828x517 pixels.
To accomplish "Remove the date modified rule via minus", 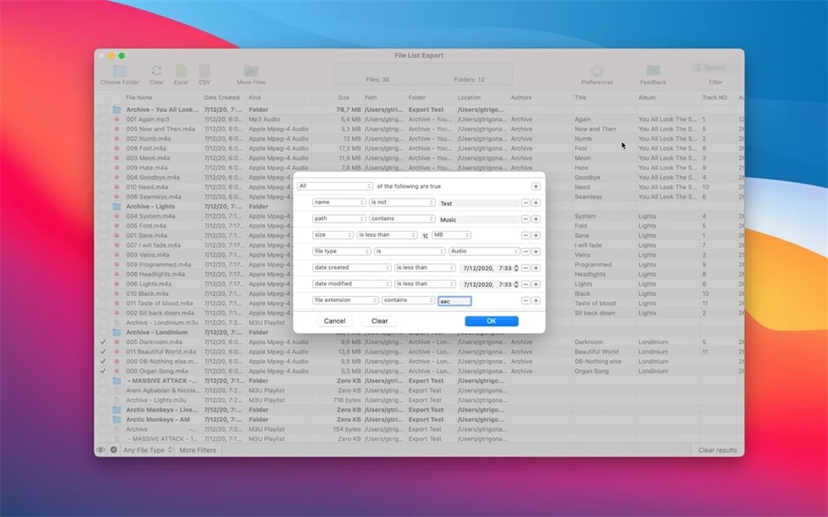I will pyautogui.click(x=526, y=285).
